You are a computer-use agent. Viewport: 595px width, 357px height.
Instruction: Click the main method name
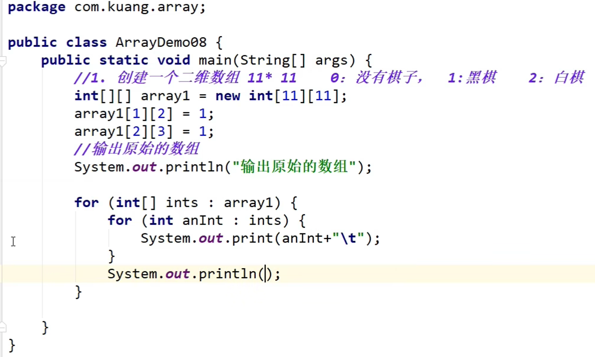(x=215, y=60)
